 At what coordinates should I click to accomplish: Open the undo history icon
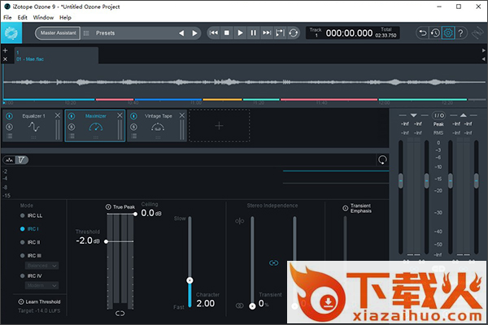coord(437,33)
